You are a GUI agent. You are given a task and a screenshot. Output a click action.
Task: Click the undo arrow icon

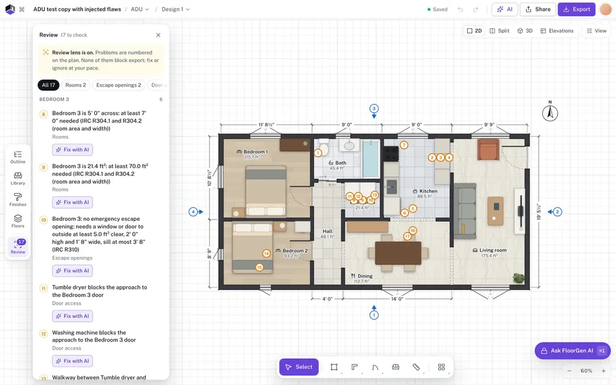click(x=460, y=10)
